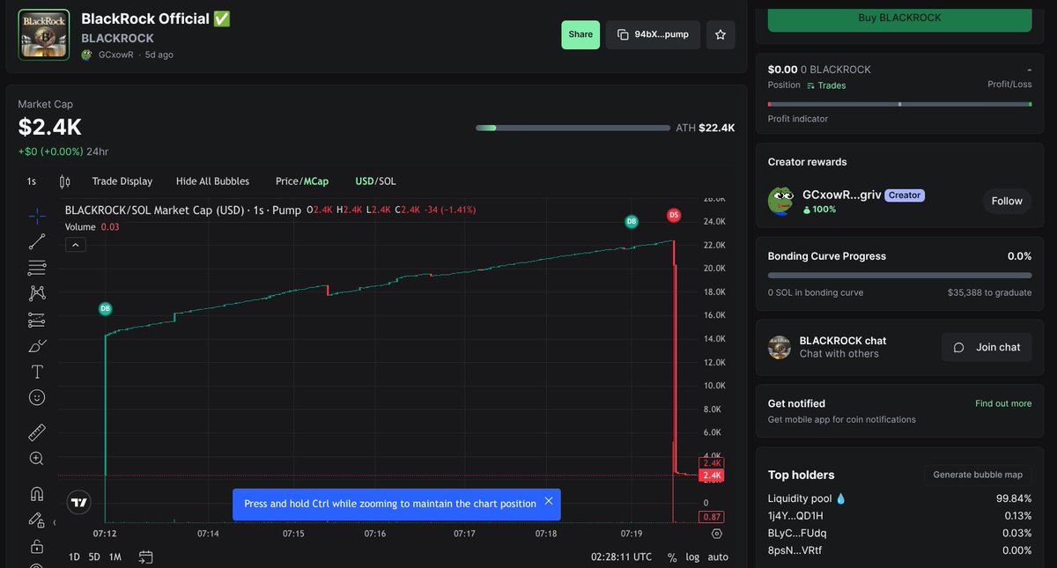Switch denomination to USD

tap(365, 181)
